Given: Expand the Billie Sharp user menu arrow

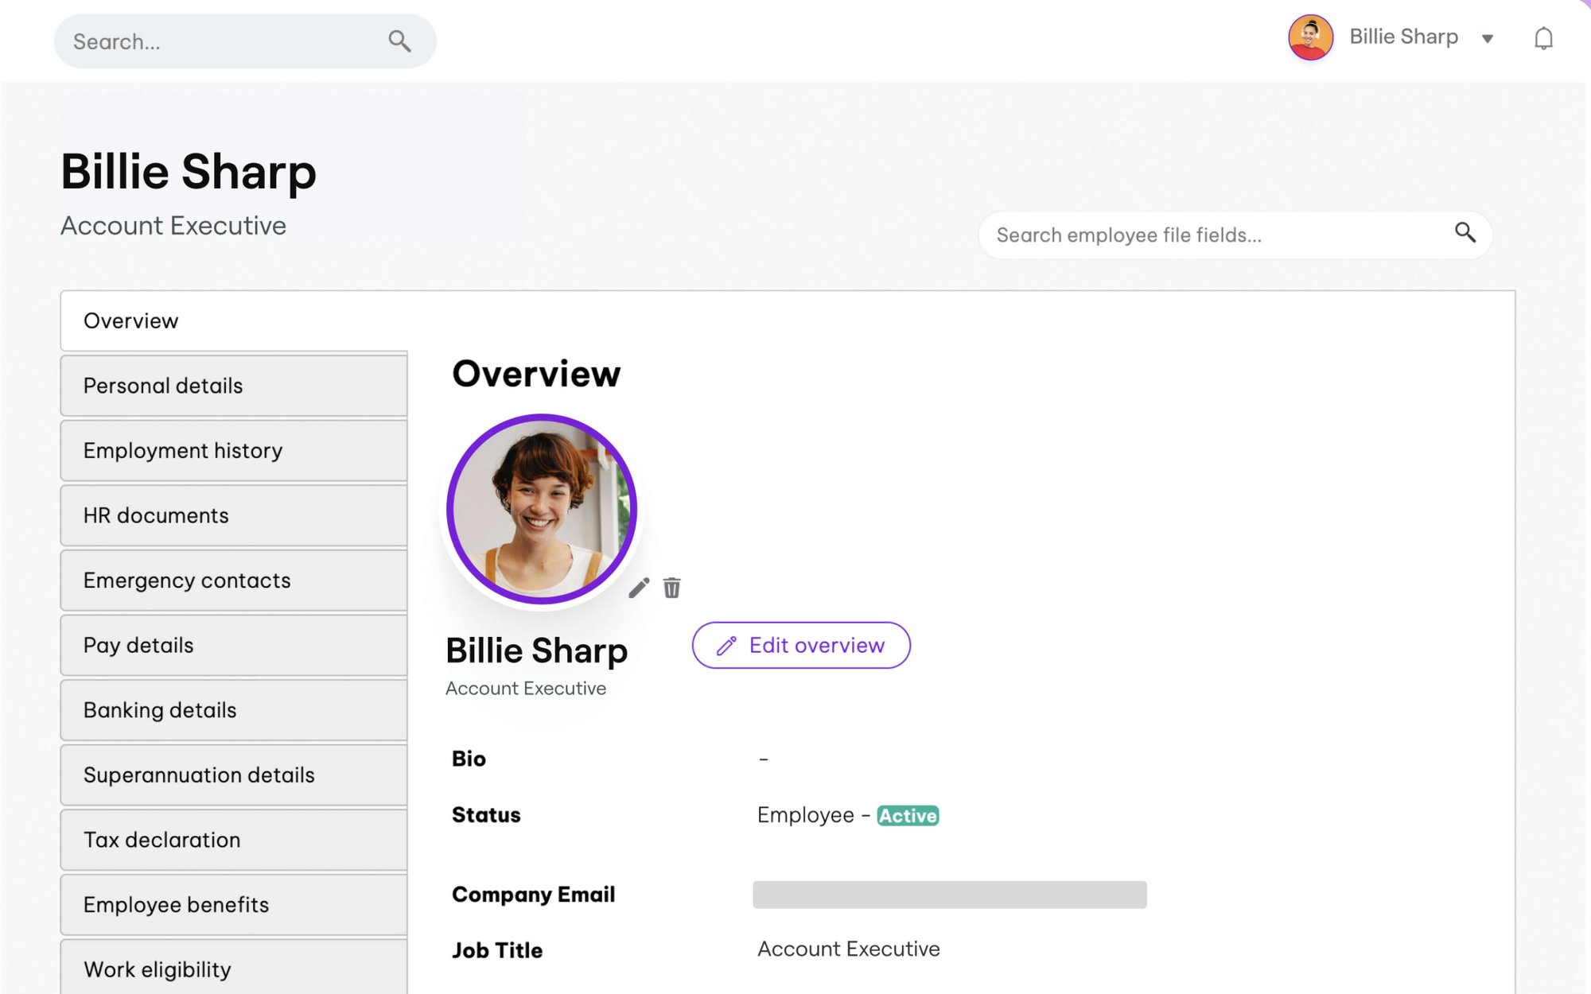Looking at the screenshot, I should [1488, 38].
